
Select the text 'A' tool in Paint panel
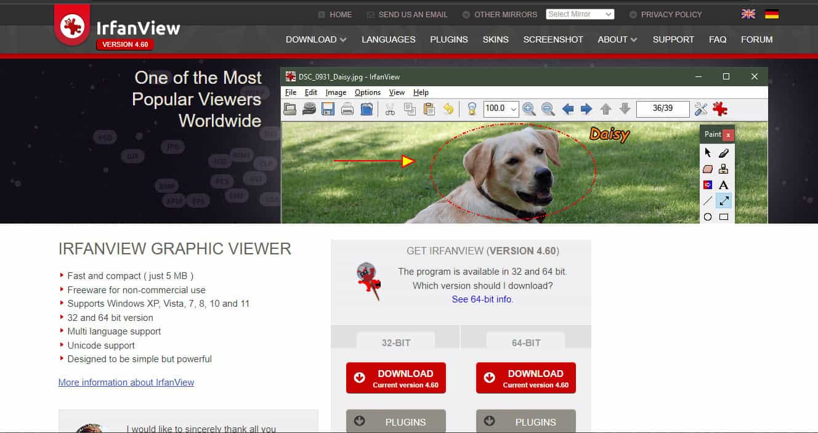724,185
